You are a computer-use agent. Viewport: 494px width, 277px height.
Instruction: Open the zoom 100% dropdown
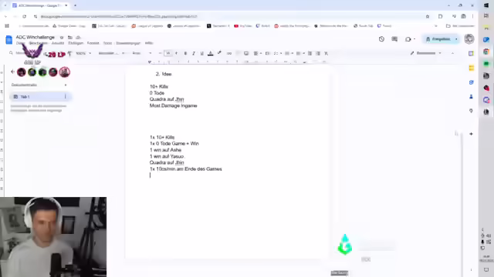click(83, 53)
